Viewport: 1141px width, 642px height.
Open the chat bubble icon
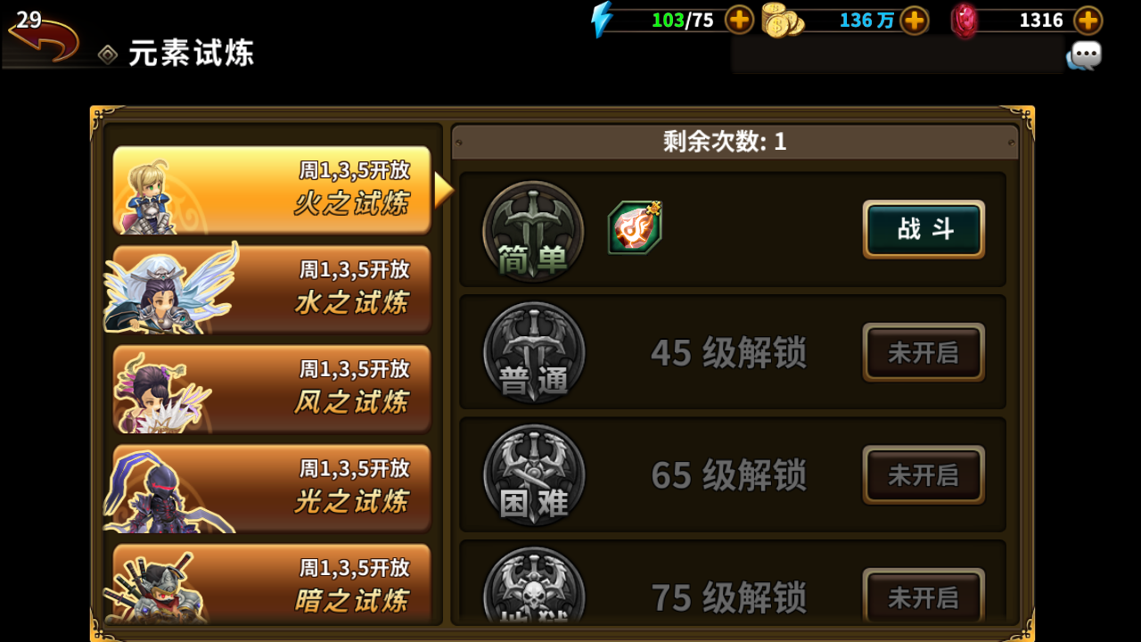(x=1084, y=56)
